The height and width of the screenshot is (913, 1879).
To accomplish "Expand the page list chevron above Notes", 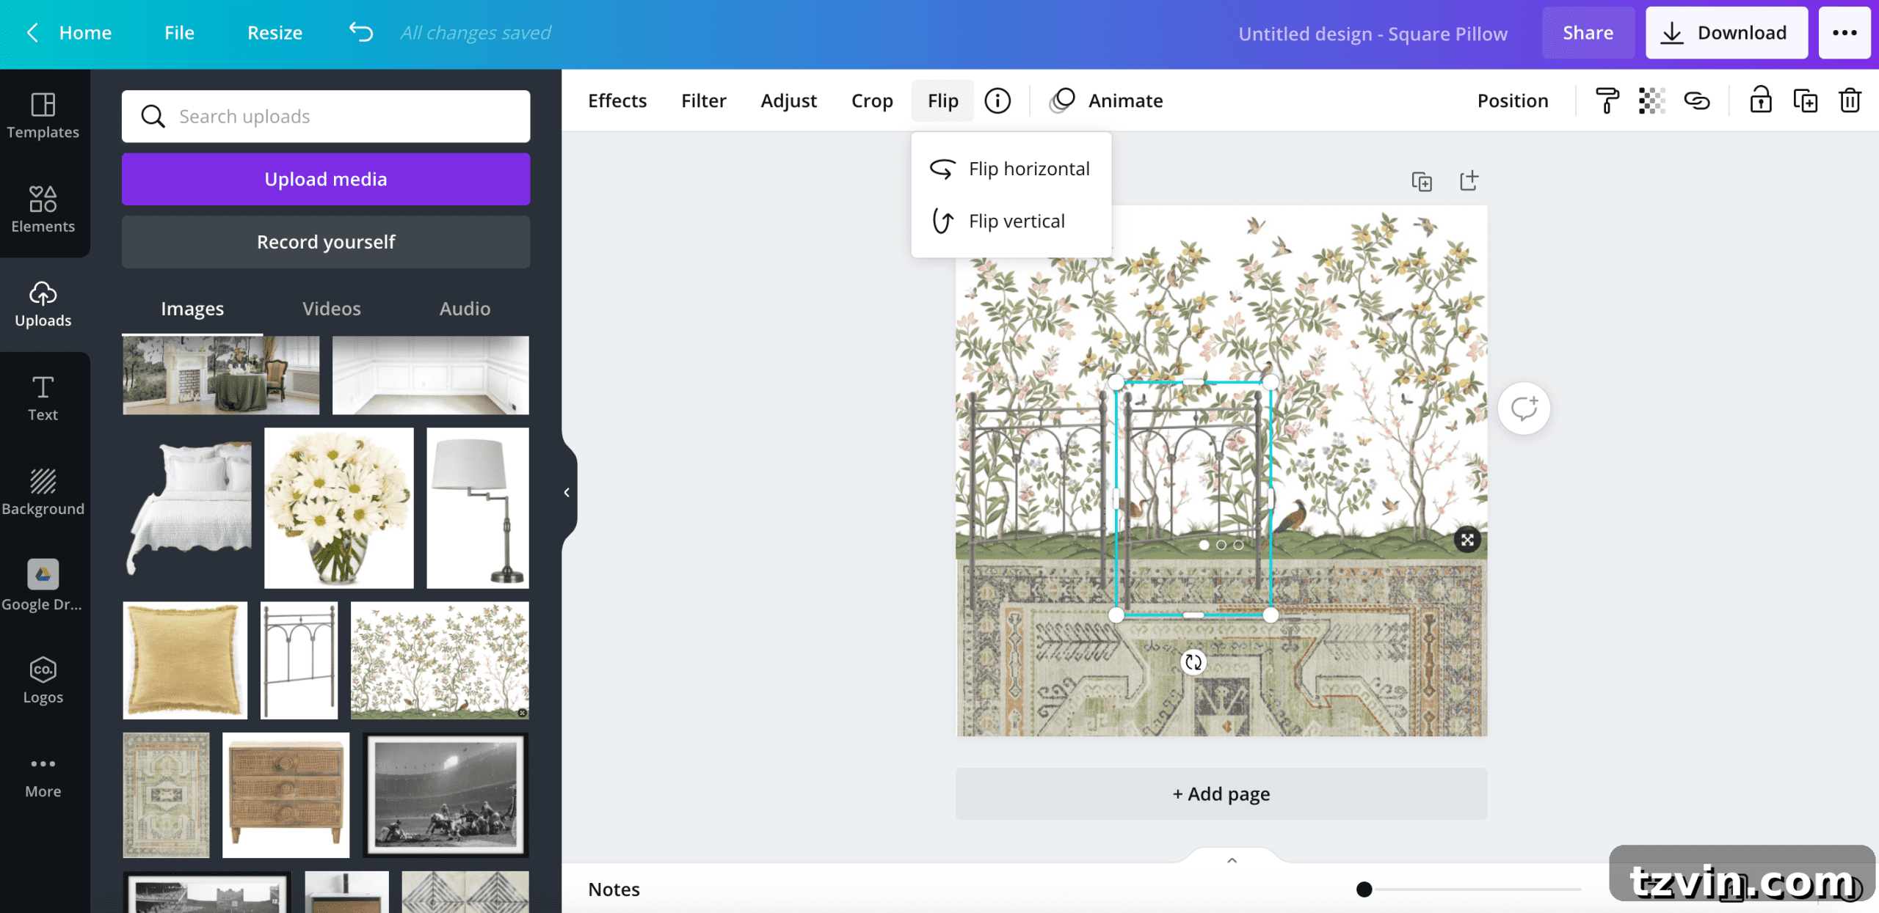I will (x=1232, y=860).
